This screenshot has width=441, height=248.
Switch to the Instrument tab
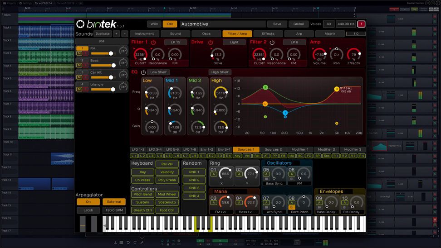145,33
